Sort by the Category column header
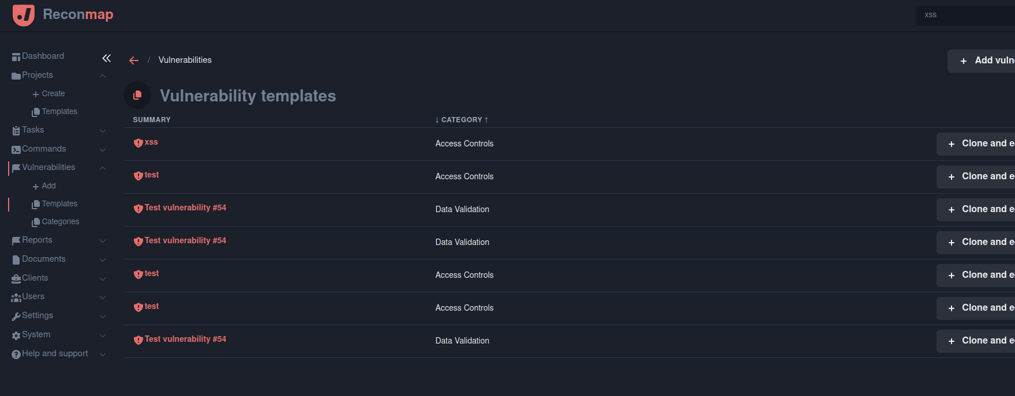This screenshot has height=396, width=1015. point(462,119)
